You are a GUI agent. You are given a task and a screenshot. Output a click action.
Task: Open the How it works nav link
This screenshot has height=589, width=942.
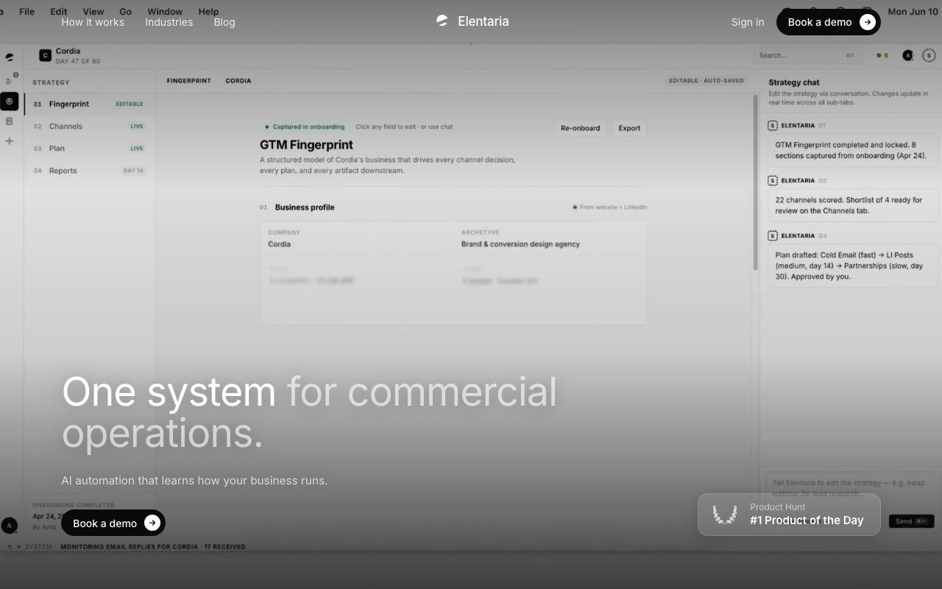click(x=93, y=22)
